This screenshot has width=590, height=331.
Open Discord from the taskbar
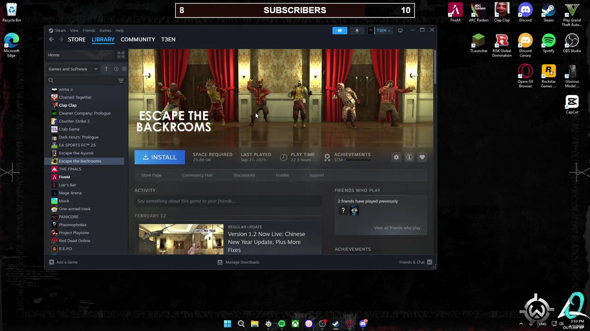(x=363, y=324)
